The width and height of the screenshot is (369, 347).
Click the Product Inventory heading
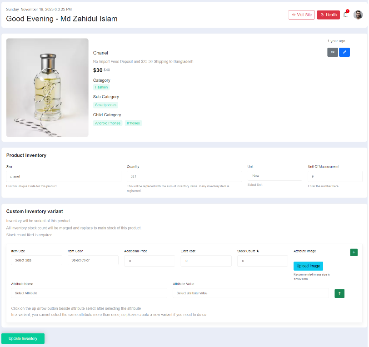[x=26, y=155]
